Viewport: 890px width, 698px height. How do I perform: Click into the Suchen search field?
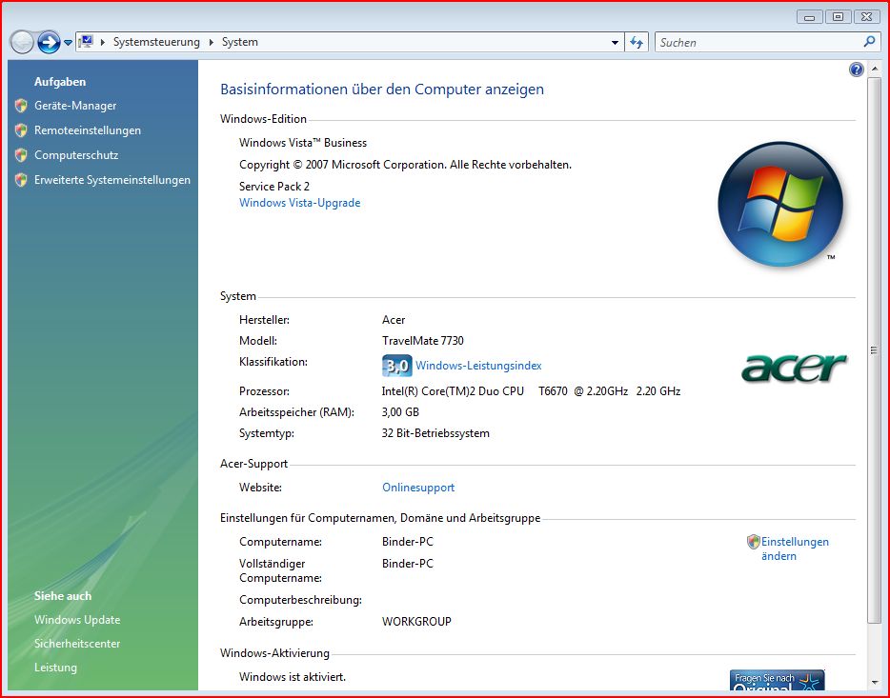759,43
